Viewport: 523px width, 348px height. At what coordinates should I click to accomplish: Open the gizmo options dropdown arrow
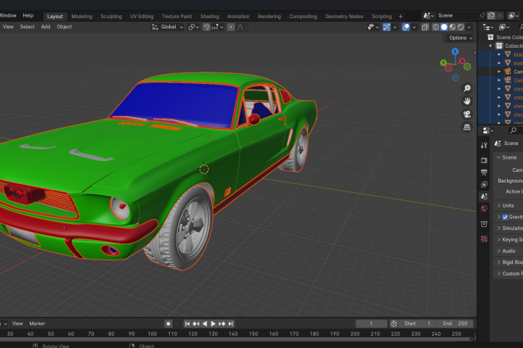tap(394, 28)
